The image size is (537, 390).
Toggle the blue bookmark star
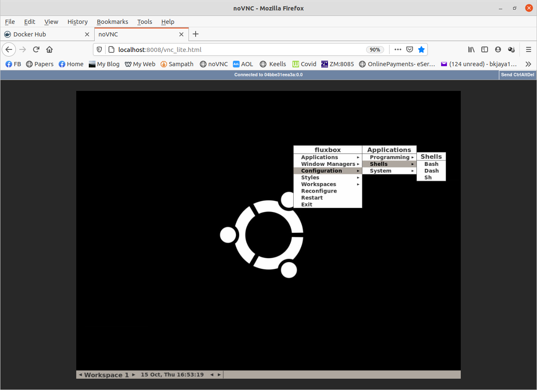click(421, 49)
